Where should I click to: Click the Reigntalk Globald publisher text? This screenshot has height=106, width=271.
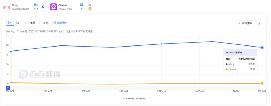(x=22, y=9)
